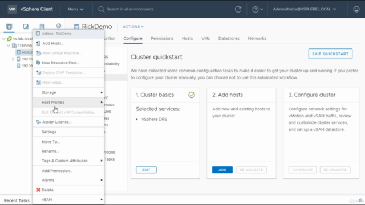The image size is (365, 205).
Task: Click the Assign License icon
Action: pos(39,122)
